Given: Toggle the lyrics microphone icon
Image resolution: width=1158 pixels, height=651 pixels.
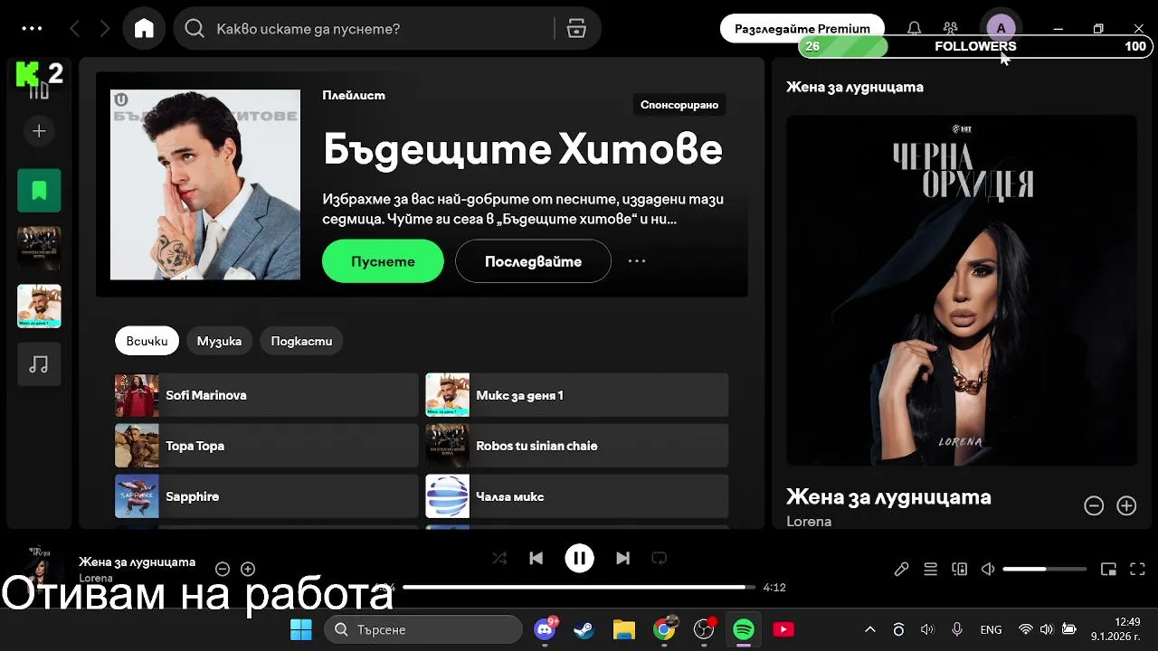Looking at the screenshot, I should click(901, 569).
